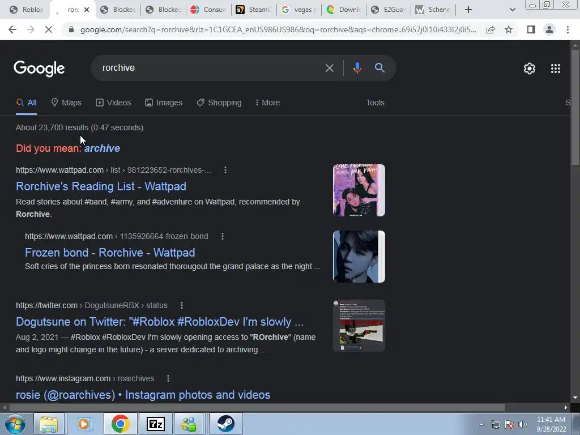
Task: Open Steam from taskbar
Action: 225,424
